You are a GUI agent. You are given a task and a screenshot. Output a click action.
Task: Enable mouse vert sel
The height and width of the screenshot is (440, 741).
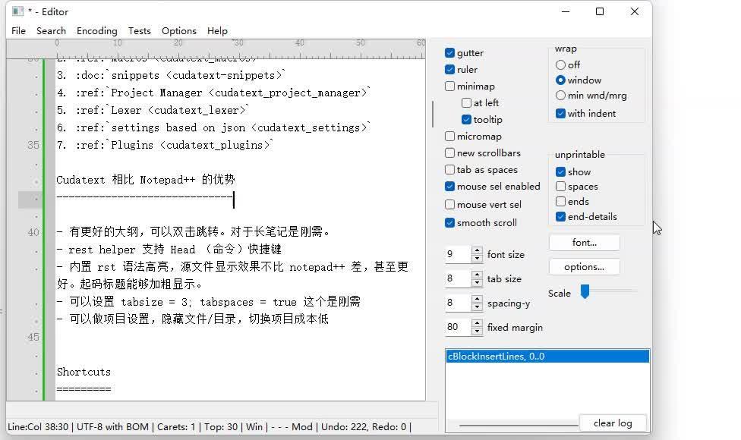[450, 203]
